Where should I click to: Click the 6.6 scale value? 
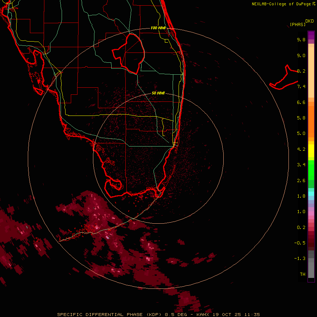(x=301, y=102)
